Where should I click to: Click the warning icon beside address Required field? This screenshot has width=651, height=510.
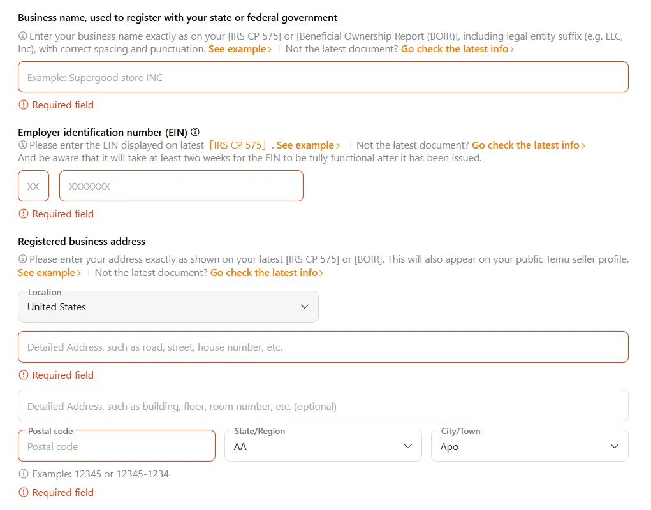pos(24,375)
